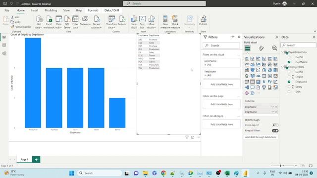Click the Filters pane Search field
Image resolution: width=317 pixels, height=178 pixels.
[221, 45]
